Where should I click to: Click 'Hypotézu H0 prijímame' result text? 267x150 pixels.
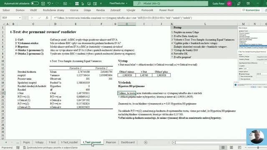click(x=131, y=86)
